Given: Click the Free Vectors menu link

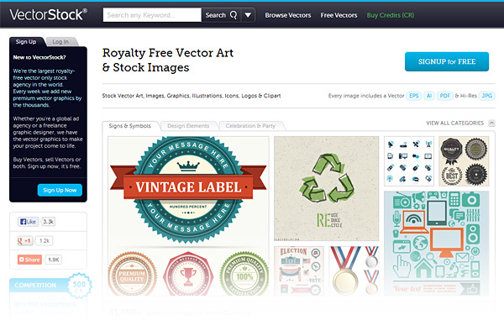Looking at the screenshot, I should point(339,15).
